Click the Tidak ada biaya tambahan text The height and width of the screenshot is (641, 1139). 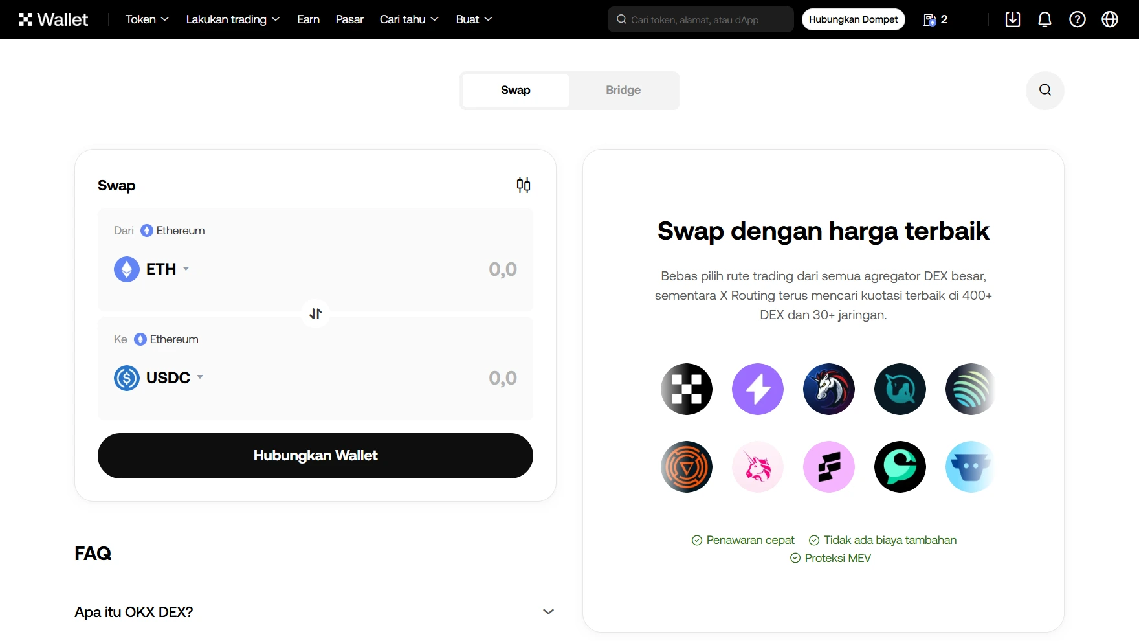point(890,540)
